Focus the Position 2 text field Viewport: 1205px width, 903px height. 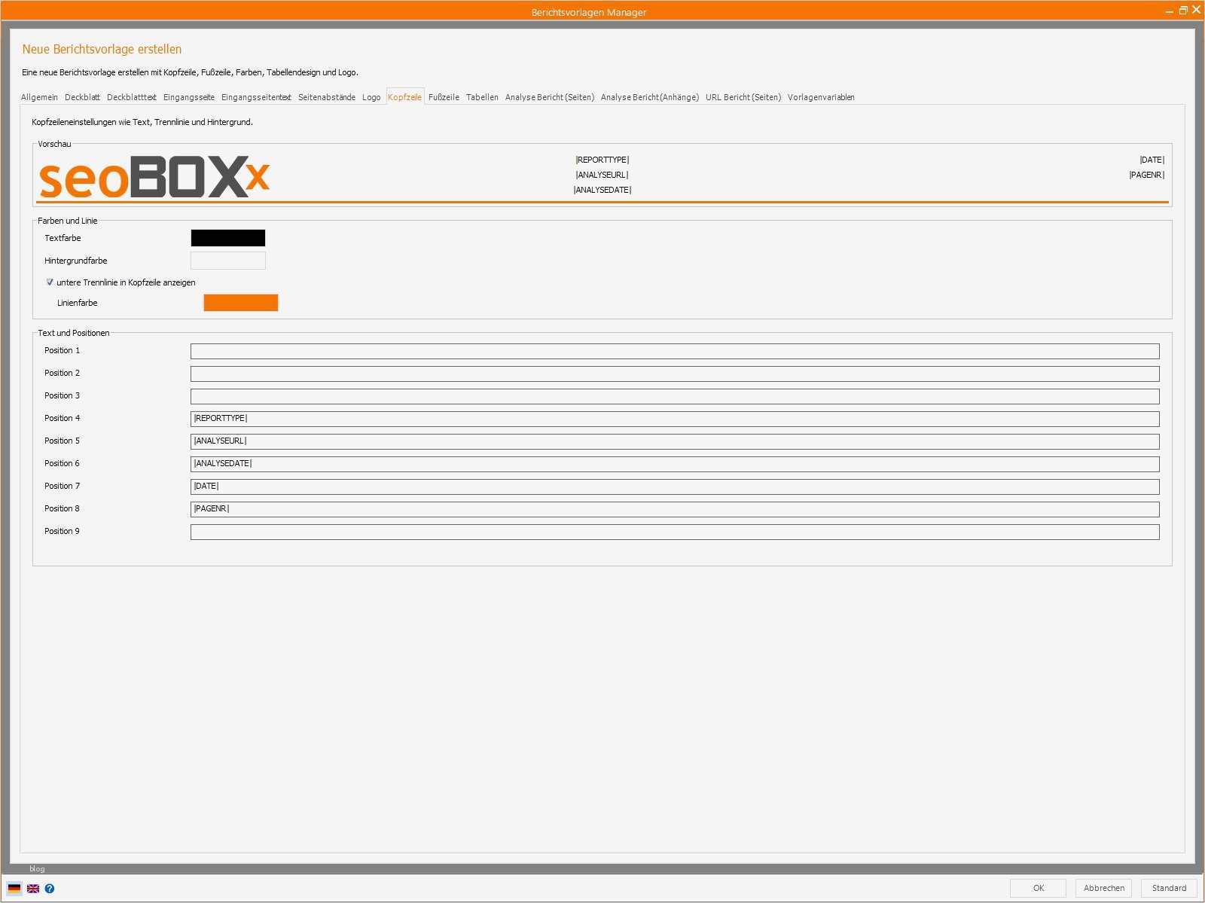pyautogui.click(x=675, y=374)
